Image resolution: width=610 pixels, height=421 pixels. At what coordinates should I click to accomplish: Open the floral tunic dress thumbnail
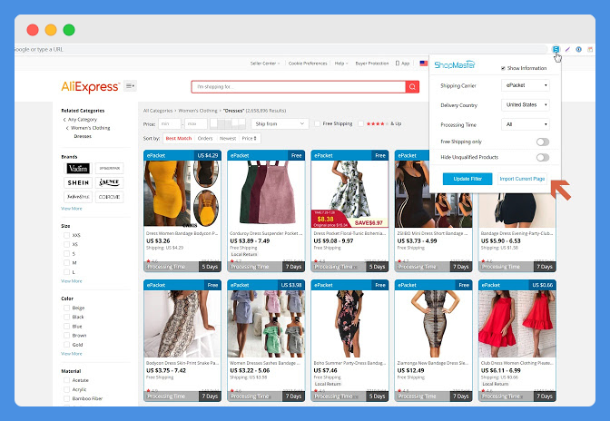tap(349, 193)
